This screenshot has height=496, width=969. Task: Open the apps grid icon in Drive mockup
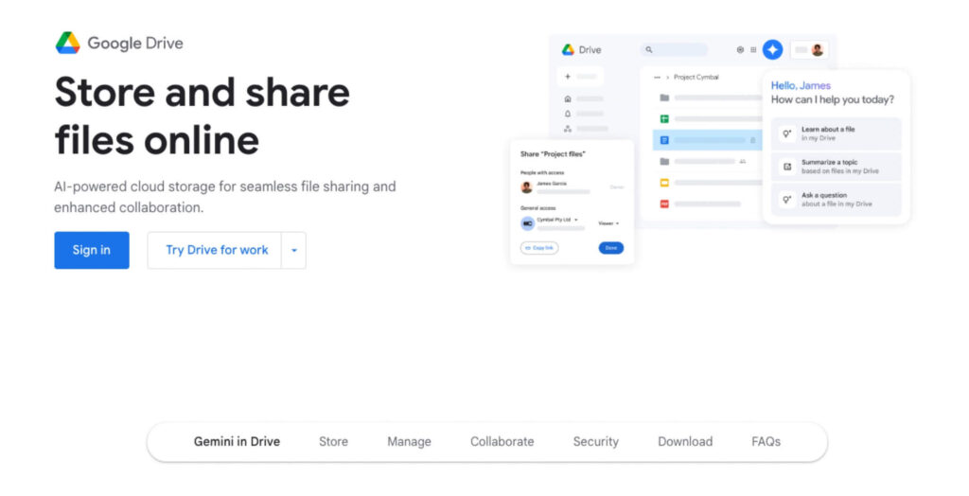click(753, 49)
